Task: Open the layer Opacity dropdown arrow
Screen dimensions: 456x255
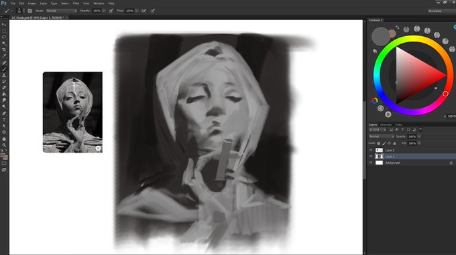Action: [419, 137]
